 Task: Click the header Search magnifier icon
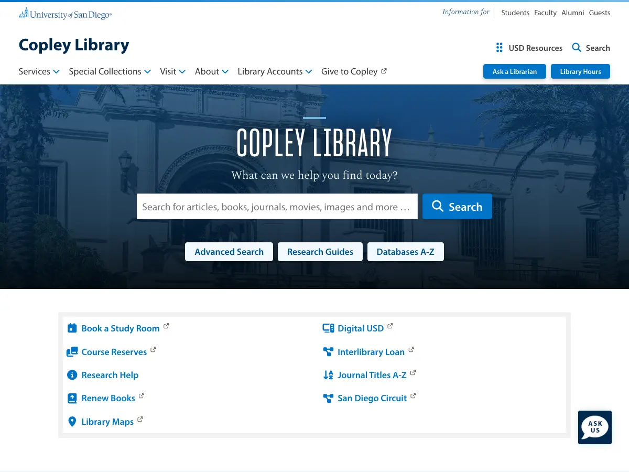tap(577, 48)
